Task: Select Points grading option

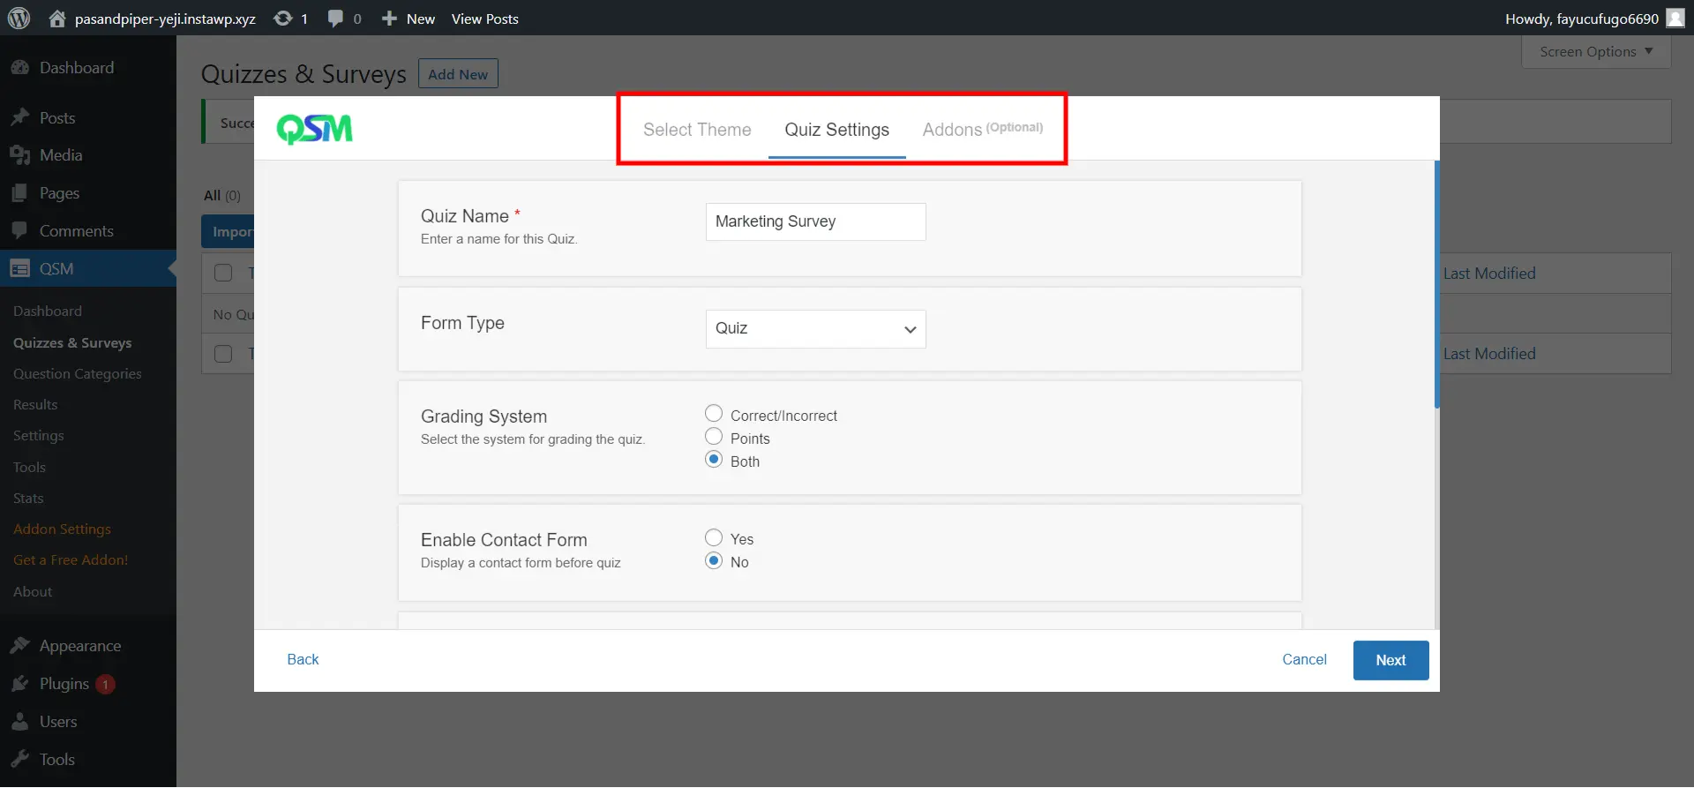Action: click(x=714, y=437)
